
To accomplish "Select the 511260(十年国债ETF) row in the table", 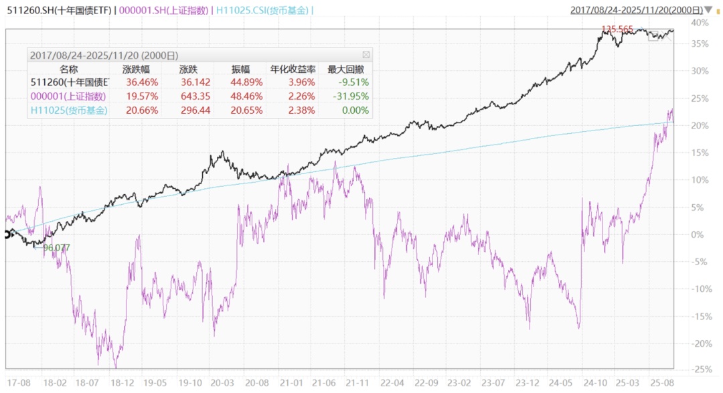I will (70, 82).
